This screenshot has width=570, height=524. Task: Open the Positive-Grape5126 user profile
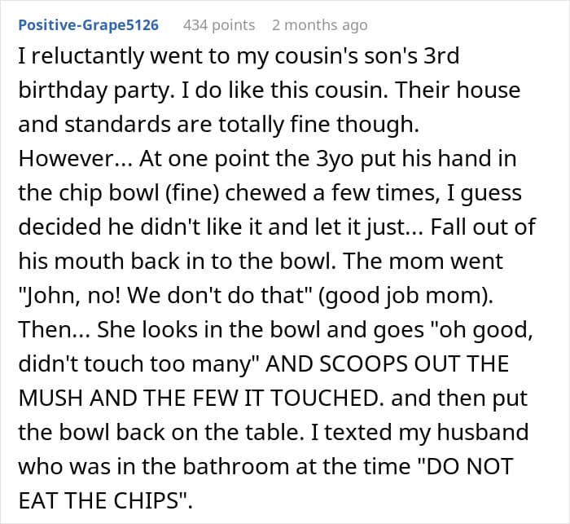88,25
